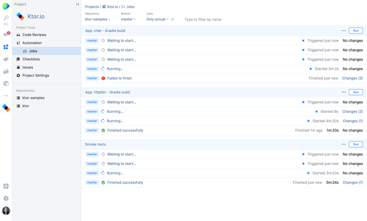Open Changes (2) of httpbin run started 9s
Screen dimensions: 367x221
coord(352,112)
